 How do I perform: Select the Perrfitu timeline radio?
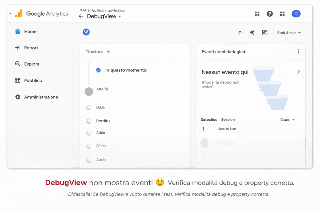click(x=89, y=121)
